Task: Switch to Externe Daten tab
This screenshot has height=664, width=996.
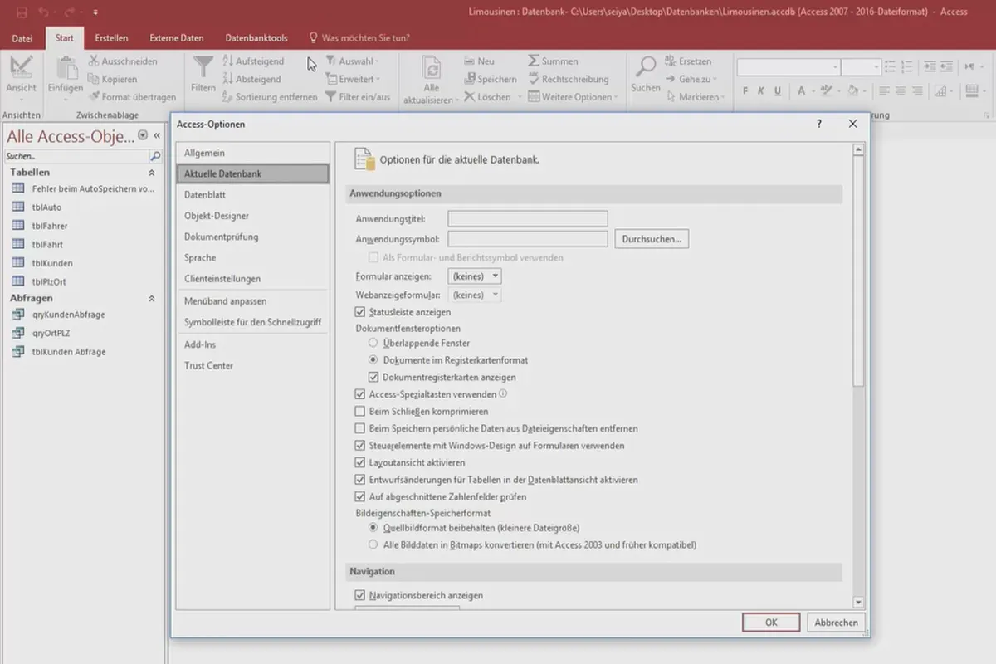Action: pyautogui.click(x=177, y=38)
